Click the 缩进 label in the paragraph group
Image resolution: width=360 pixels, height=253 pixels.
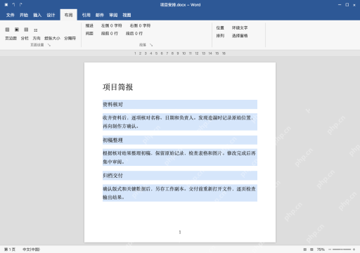pos(89,25)
